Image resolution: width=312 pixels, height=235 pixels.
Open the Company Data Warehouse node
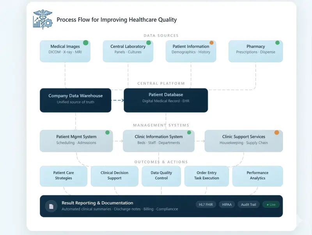[x=75, y=100]
